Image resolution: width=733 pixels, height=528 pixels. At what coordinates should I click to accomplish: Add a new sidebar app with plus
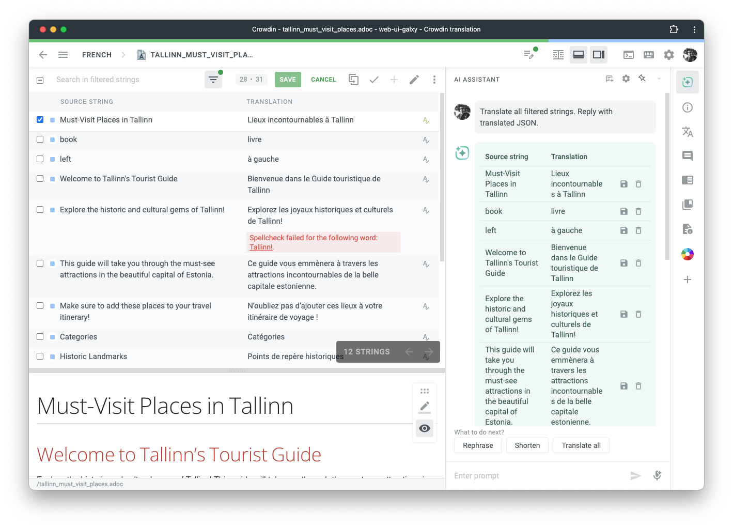(x=688, y=279)
